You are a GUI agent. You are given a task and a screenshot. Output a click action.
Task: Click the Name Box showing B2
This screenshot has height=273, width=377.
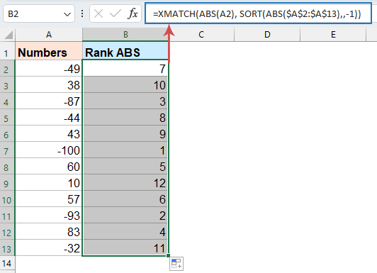tap(39, 14)
